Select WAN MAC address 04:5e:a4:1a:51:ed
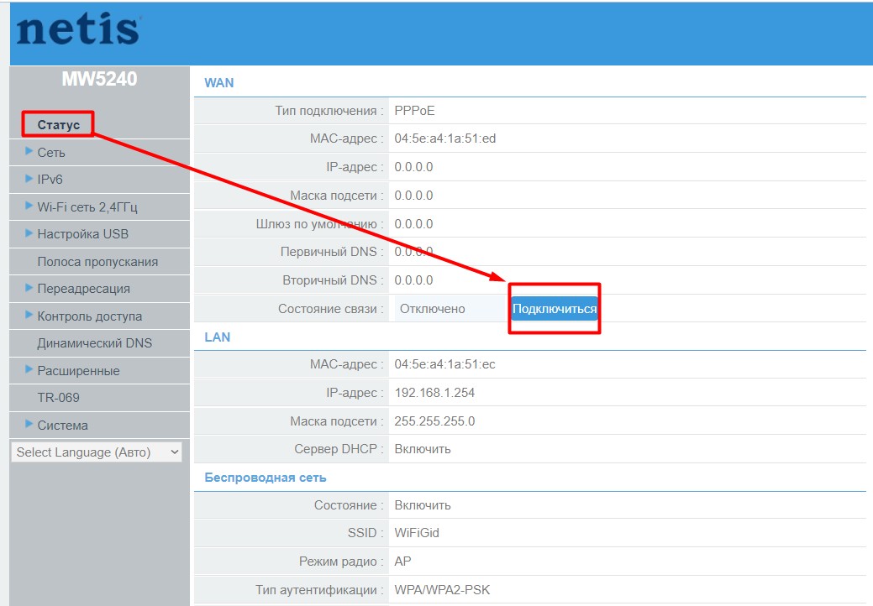The image size is (873, 606). (444, 138)
